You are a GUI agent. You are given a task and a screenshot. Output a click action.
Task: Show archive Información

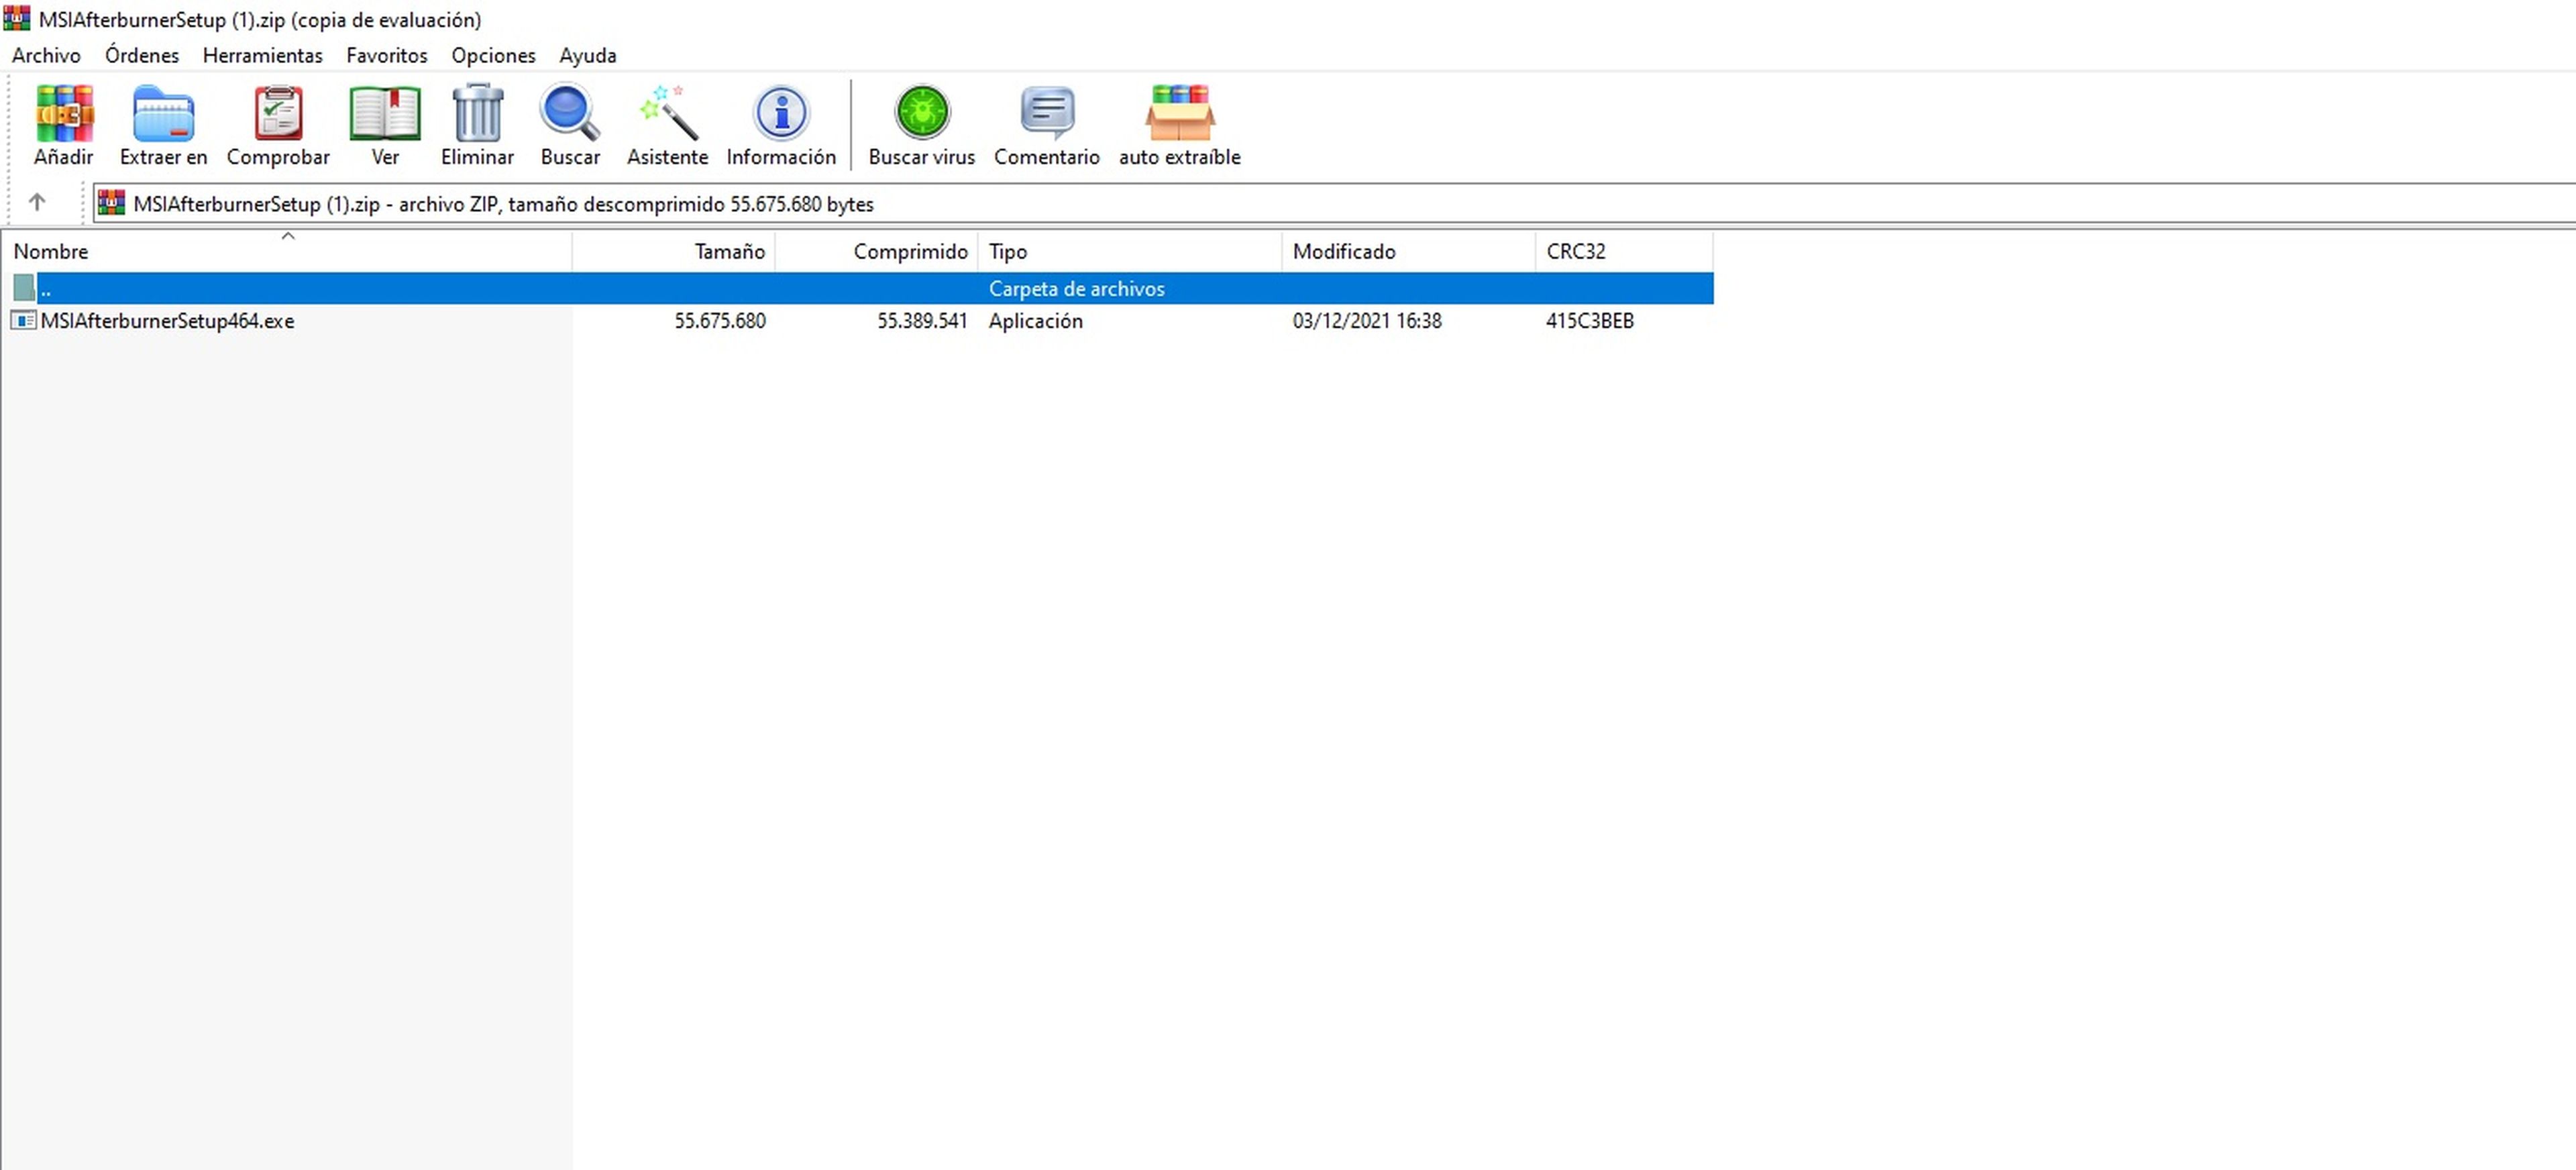(x=781, y=125)
